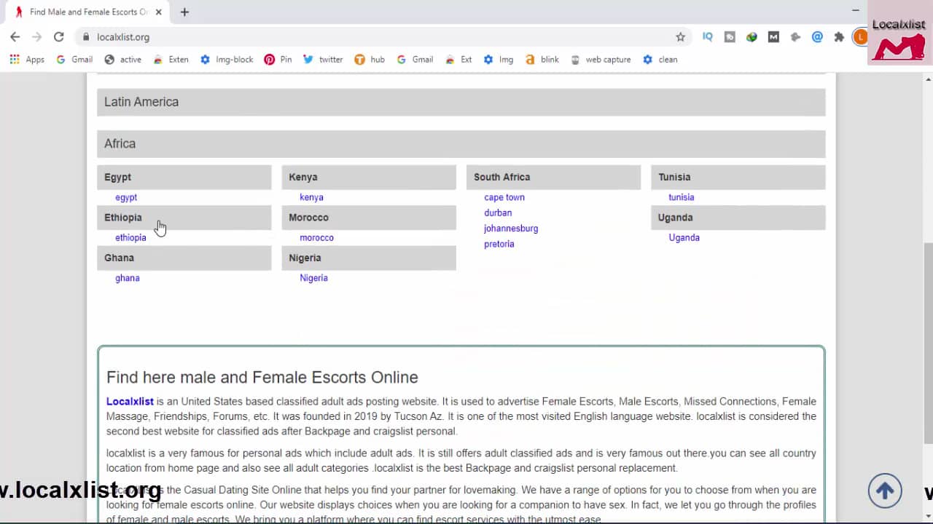Click the Ghana country header

(184, 258)
